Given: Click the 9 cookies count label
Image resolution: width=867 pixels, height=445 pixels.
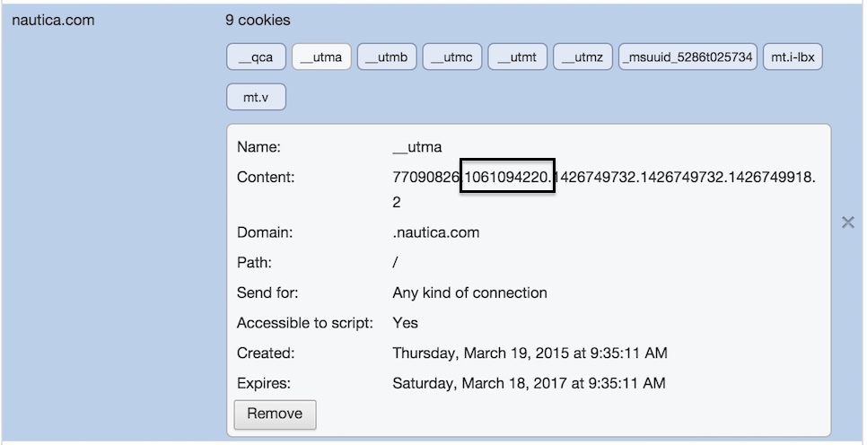Looking at the screenshot, I should click(x=258, y=21).
